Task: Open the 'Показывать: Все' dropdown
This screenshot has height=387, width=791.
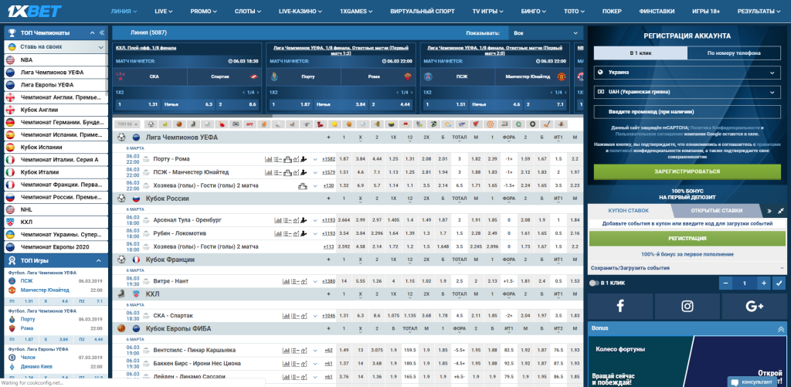Action: [545, 33]
